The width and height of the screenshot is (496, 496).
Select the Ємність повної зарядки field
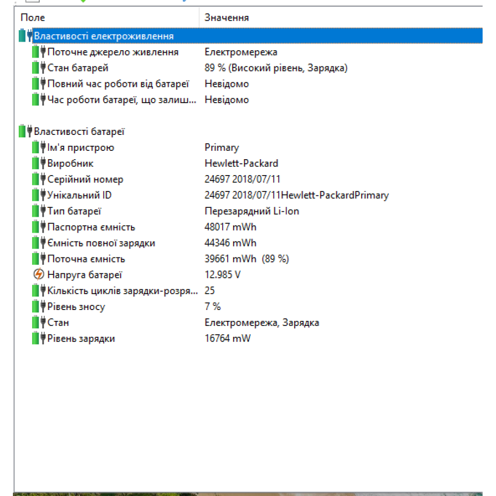pyautogui.click(x=101, y=243)
